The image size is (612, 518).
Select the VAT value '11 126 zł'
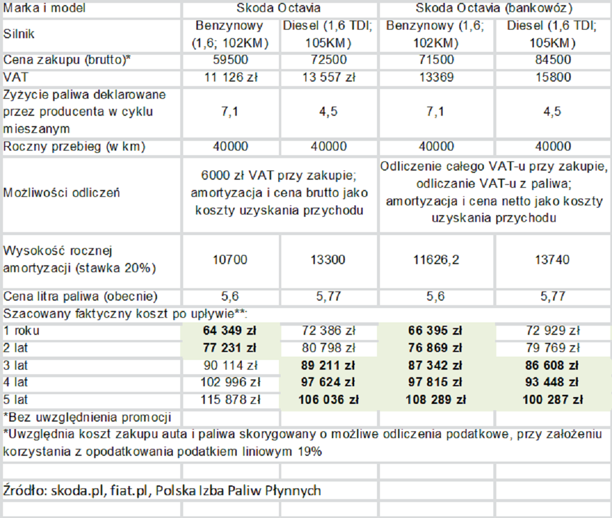[230, 77]
